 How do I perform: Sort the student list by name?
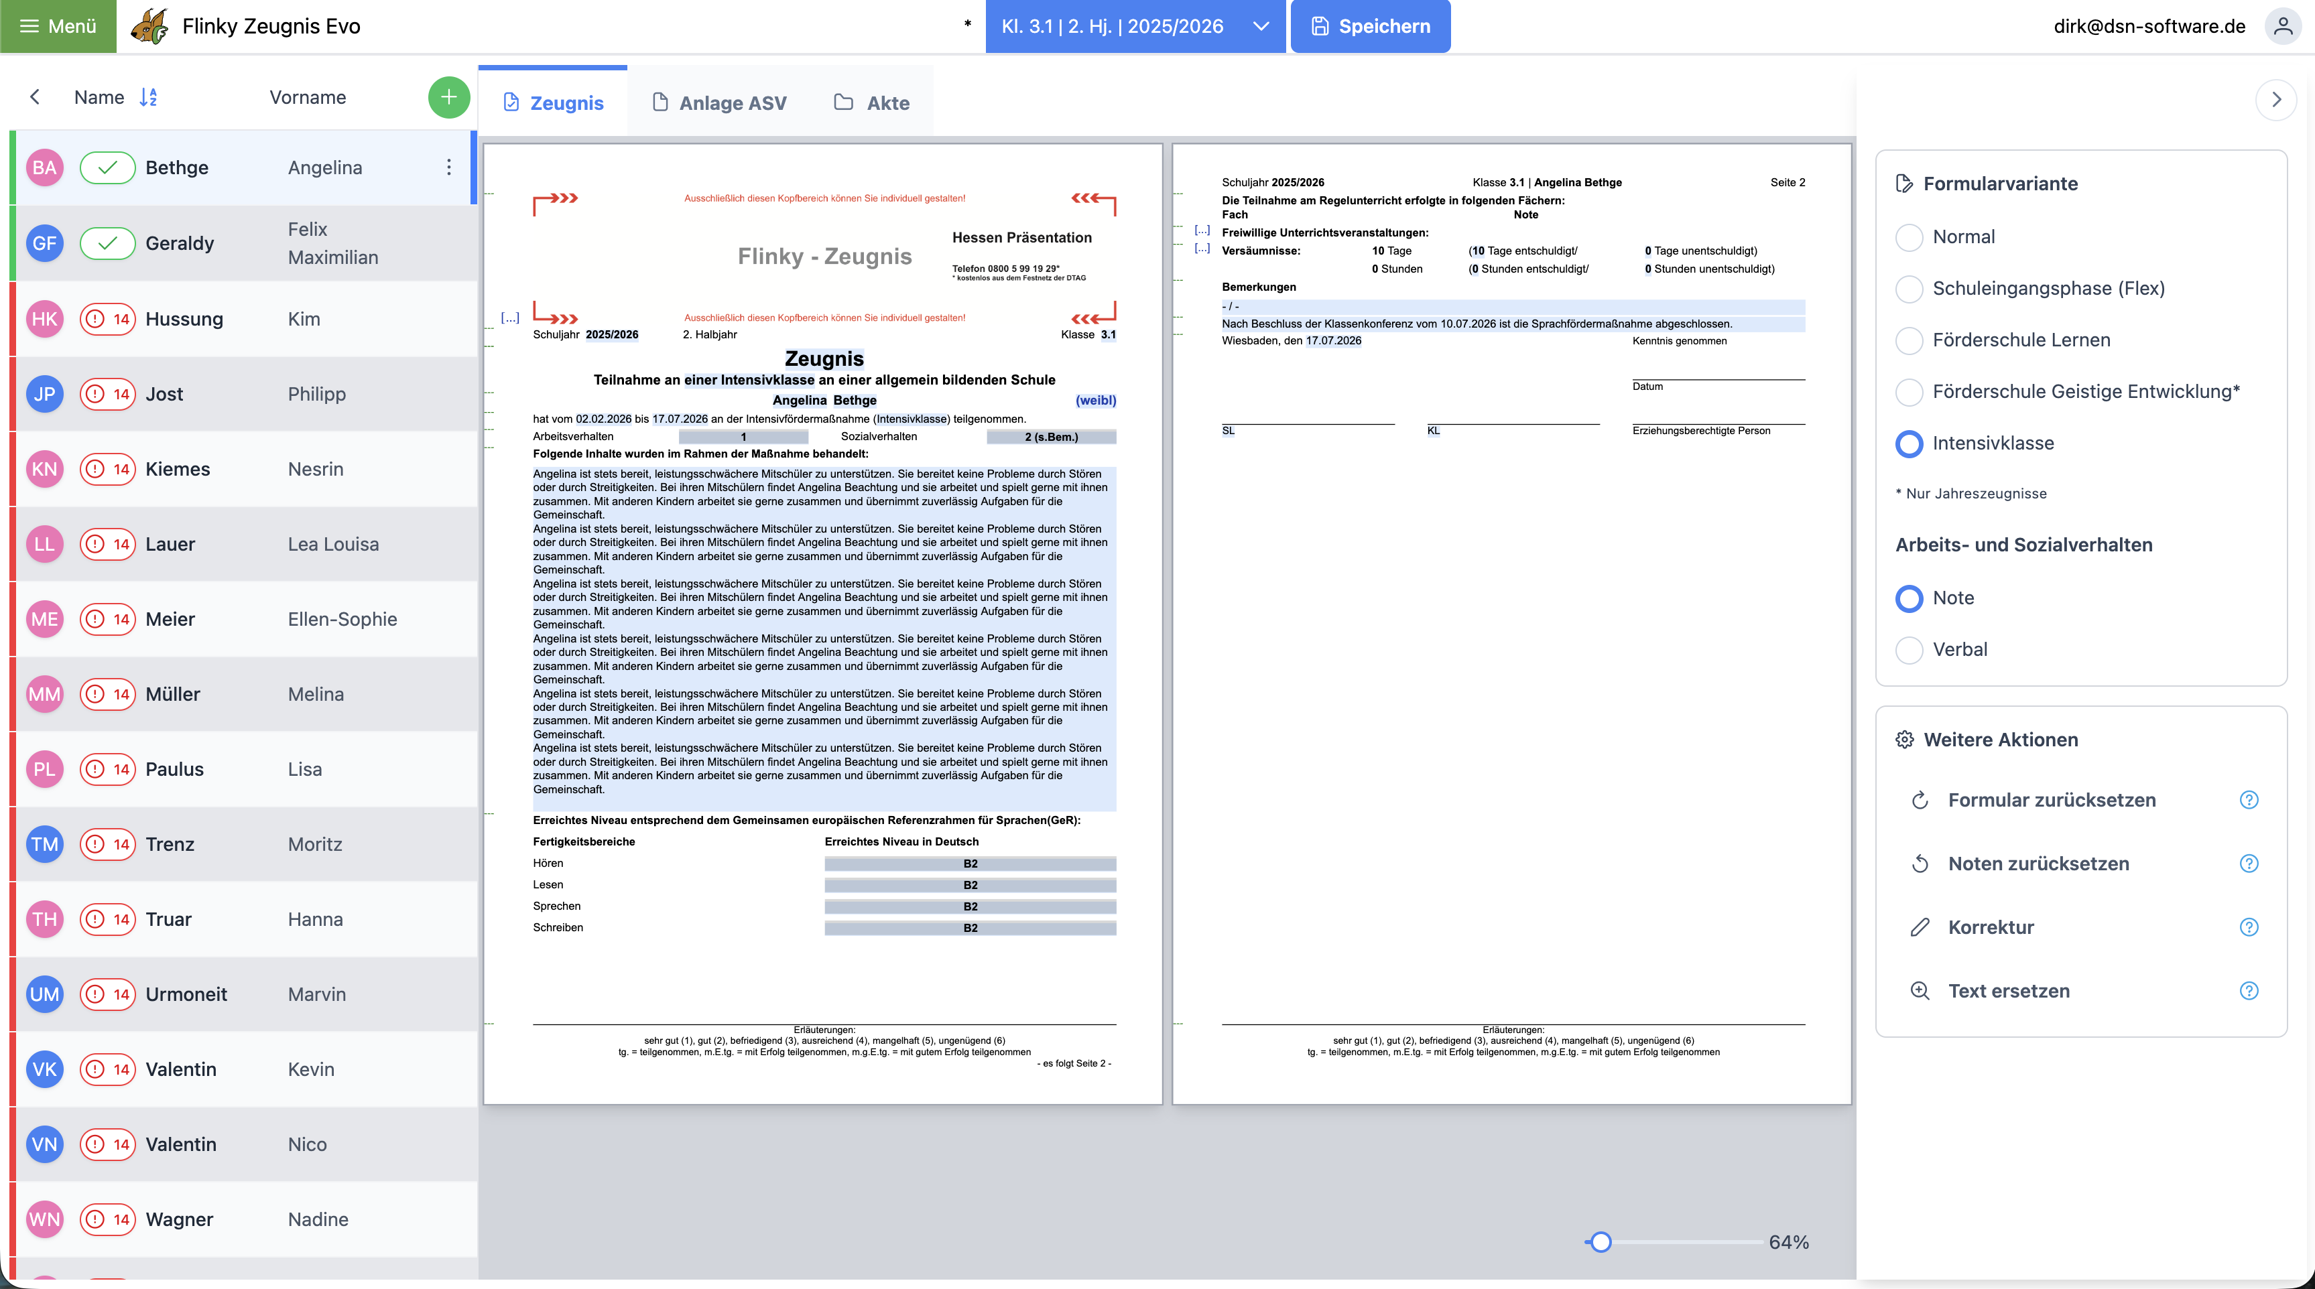coord(148,97)
